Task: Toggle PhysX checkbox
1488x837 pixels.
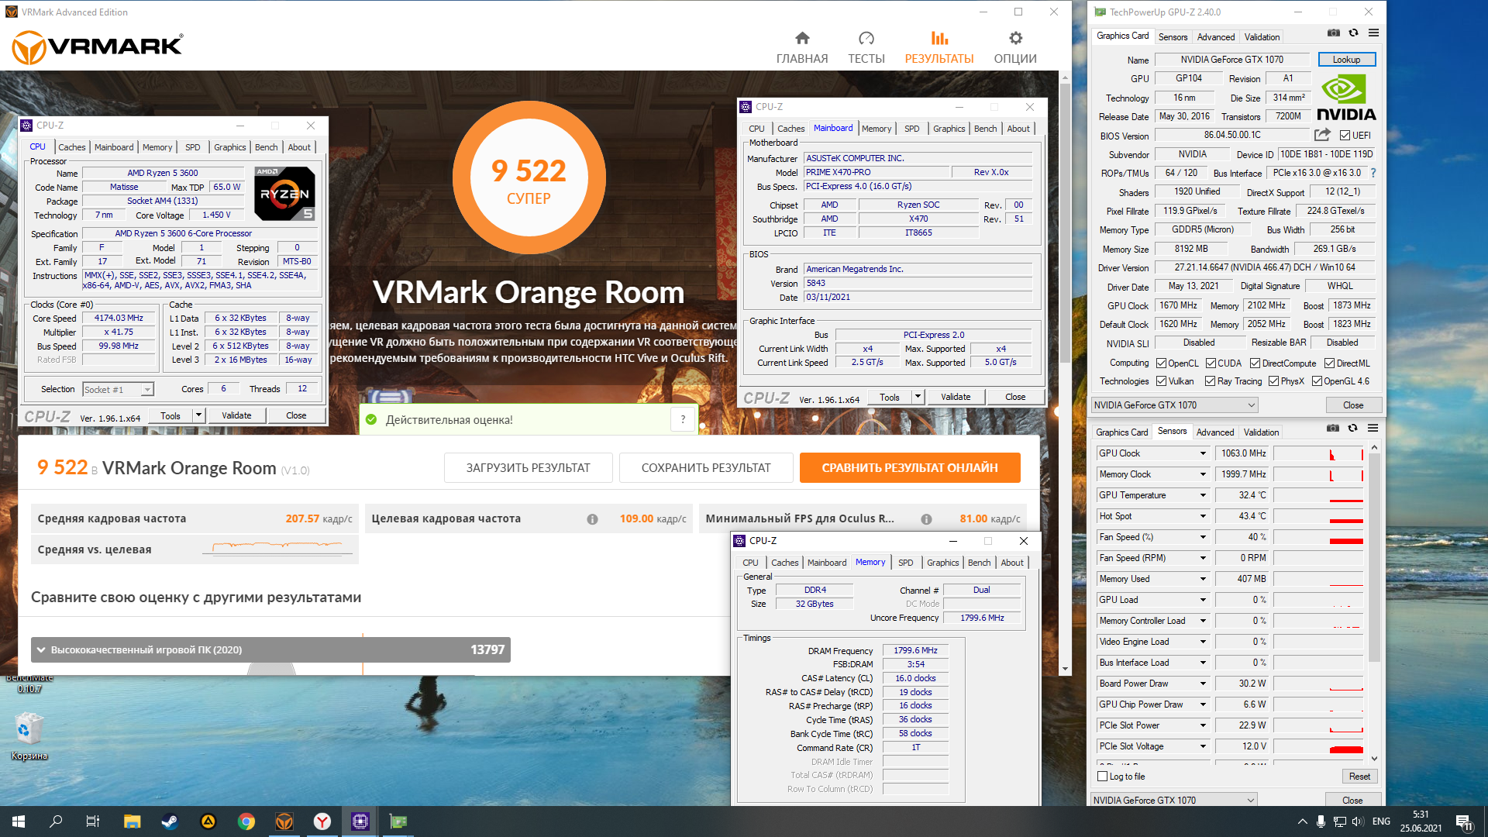Action: tap(1273, 381)
